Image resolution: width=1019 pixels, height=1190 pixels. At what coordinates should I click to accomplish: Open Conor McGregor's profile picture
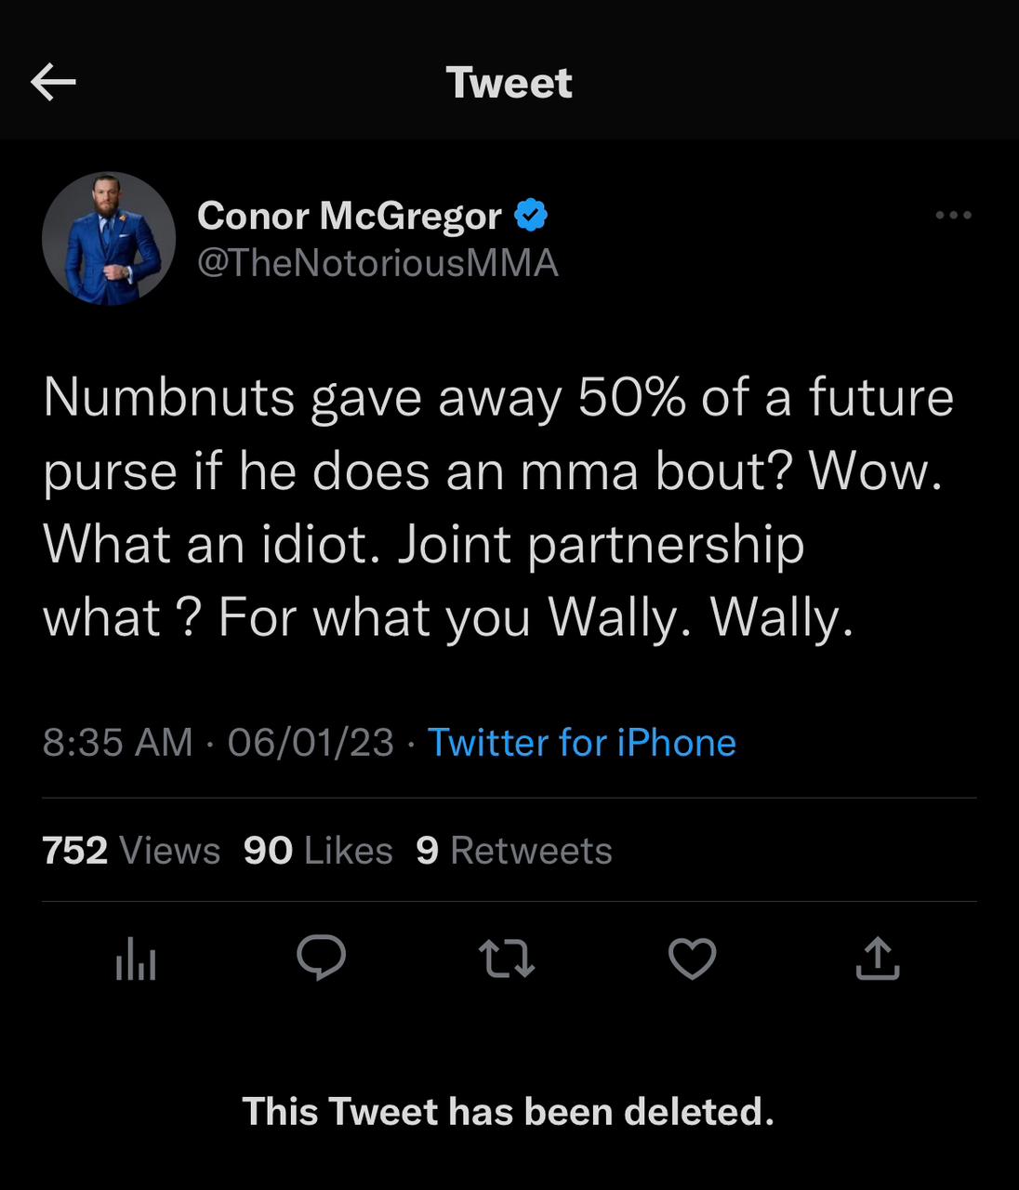coord(109,239)
